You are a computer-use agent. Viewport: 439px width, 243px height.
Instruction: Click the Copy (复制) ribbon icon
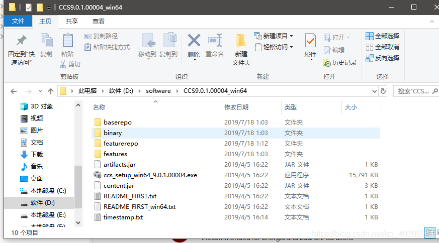click(x=46, y=41)
